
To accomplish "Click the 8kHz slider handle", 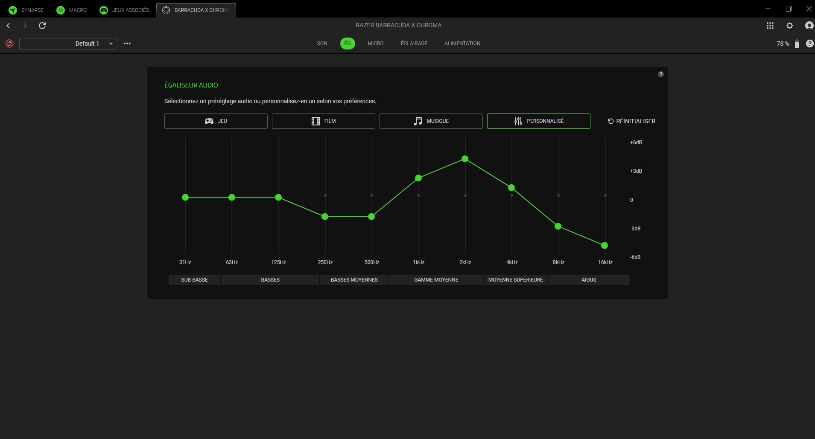I will point(558,226).
